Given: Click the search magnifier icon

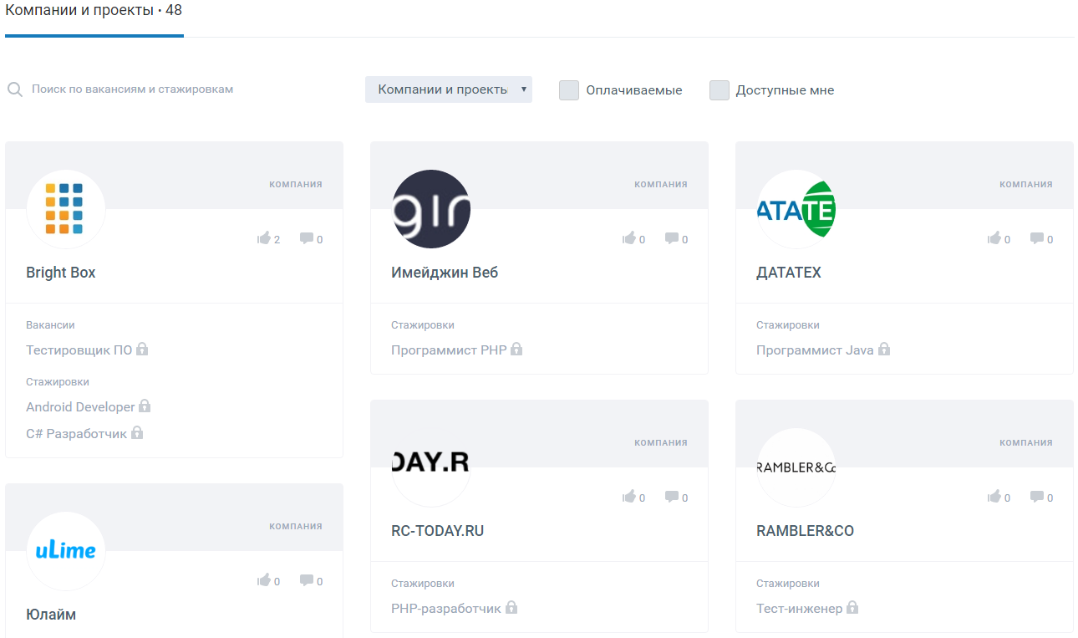Looking at the screenshot, I should point(15,89).
